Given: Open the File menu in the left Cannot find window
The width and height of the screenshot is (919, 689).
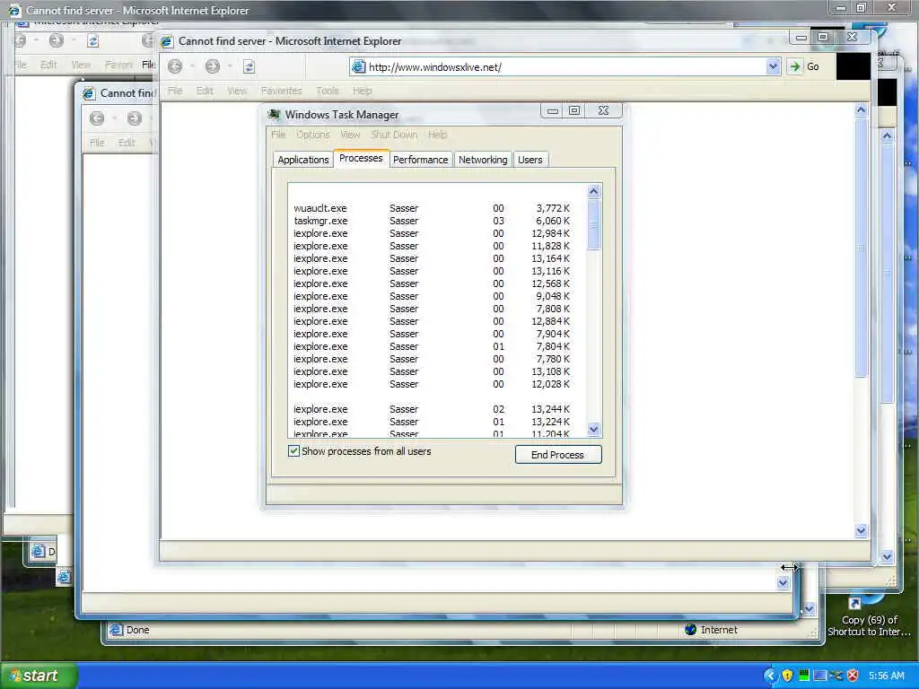Looking at the screenshot, I should click(97, 143).
